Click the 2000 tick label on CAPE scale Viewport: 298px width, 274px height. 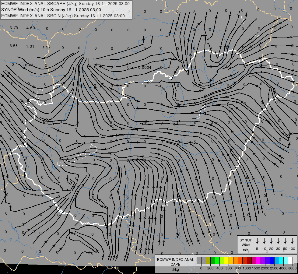coord(265,268)
